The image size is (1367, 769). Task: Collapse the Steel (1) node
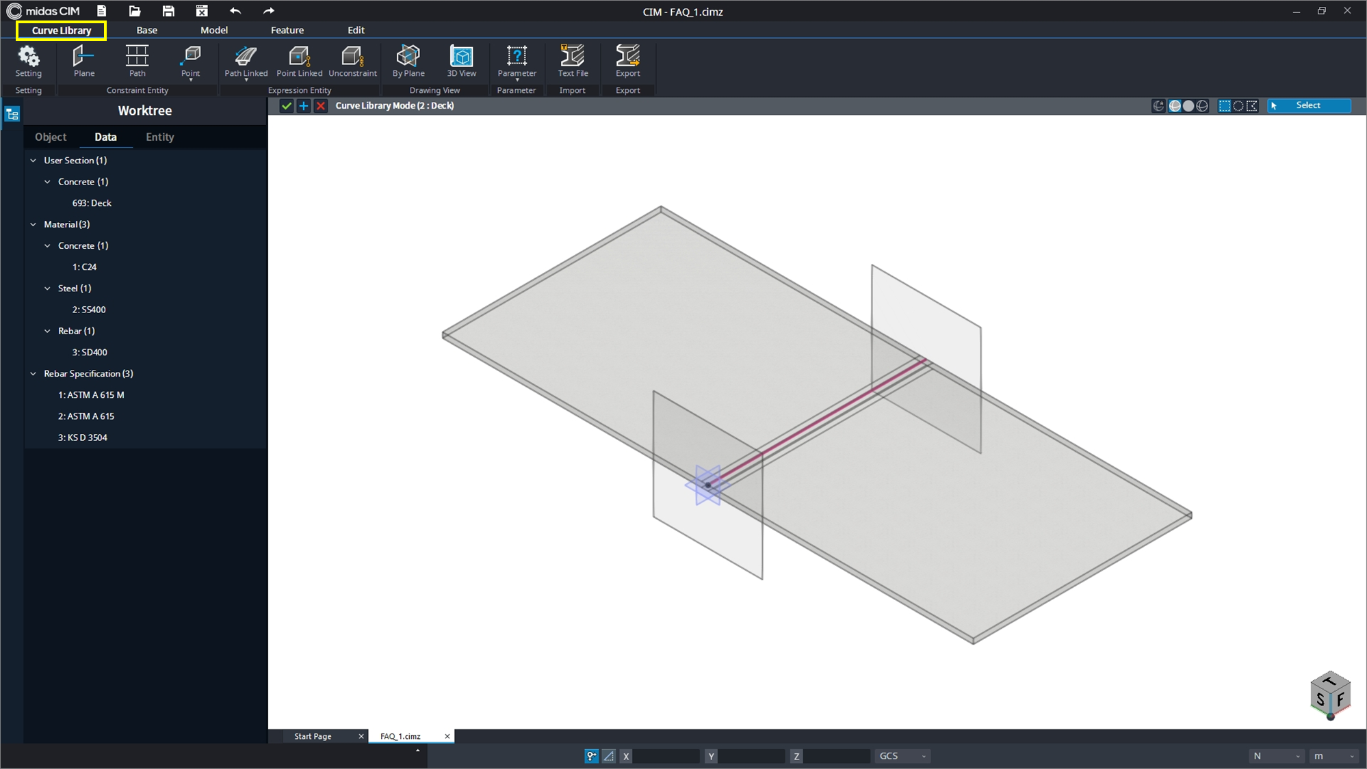click(x=48, y=288)
